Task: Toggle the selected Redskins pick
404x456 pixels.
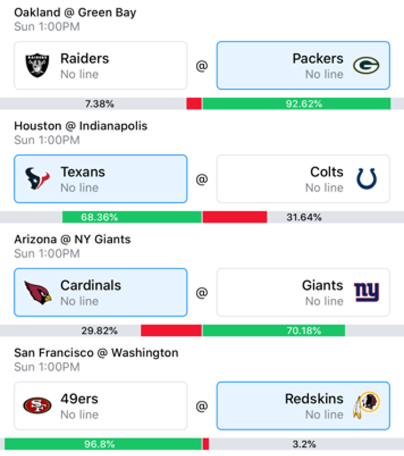Action: click(303, 405)
